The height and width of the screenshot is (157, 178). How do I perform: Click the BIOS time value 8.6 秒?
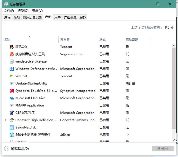point(169,27)
